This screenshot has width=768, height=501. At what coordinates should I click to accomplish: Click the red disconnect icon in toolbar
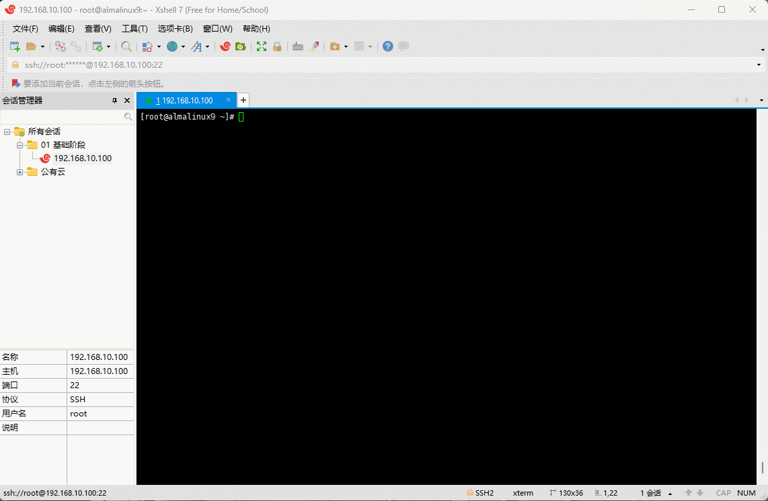pyautogui.click(x=61, y=46)
